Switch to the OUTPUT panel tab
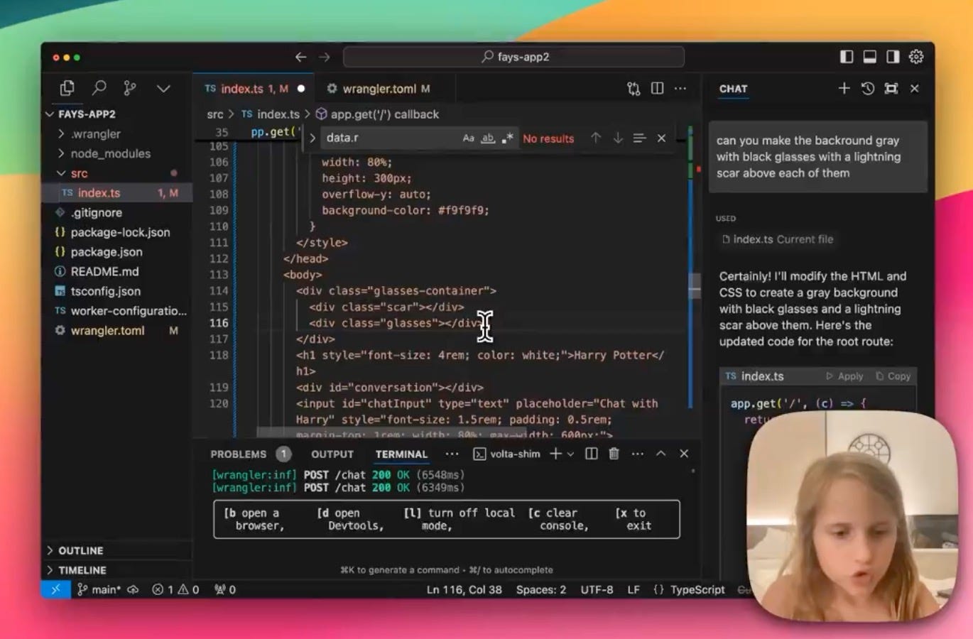The height and width of the screenshot is (639, 973). click(x=332, y=454)
